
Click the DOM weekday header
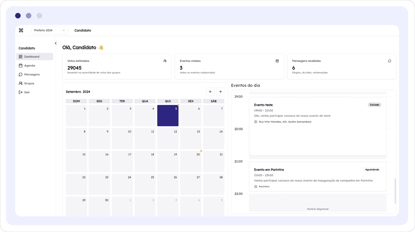pyautogui.click(x=77, y=101)
